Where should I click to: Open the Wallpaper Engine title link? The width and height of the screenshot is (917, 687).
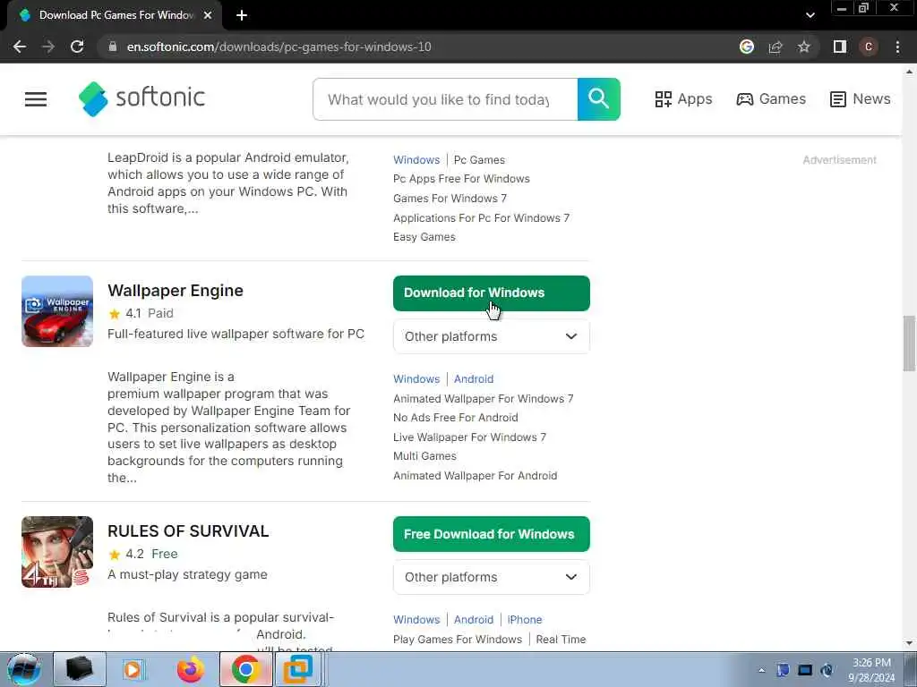[176, 291]
